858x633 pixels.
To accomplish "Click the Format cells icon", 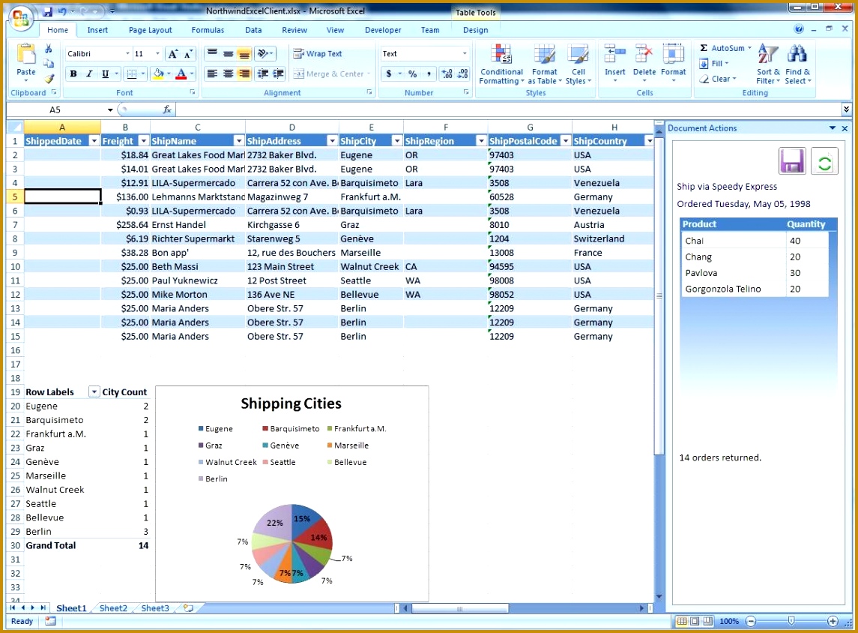I will point(673,54).
